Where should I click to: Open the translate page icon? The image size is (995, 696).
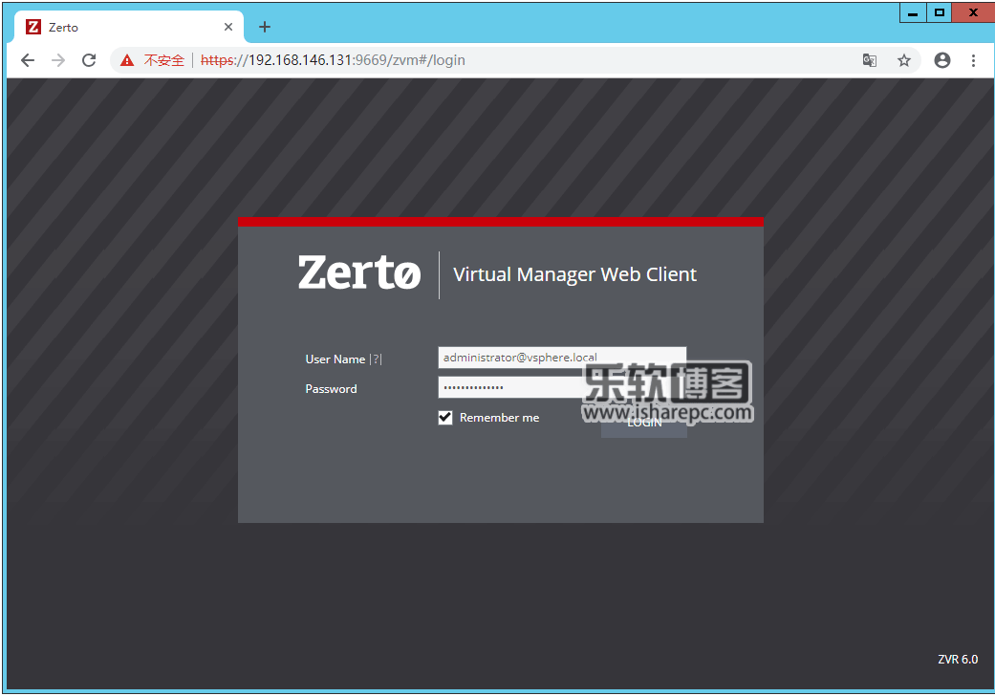(x=870, y=60)
